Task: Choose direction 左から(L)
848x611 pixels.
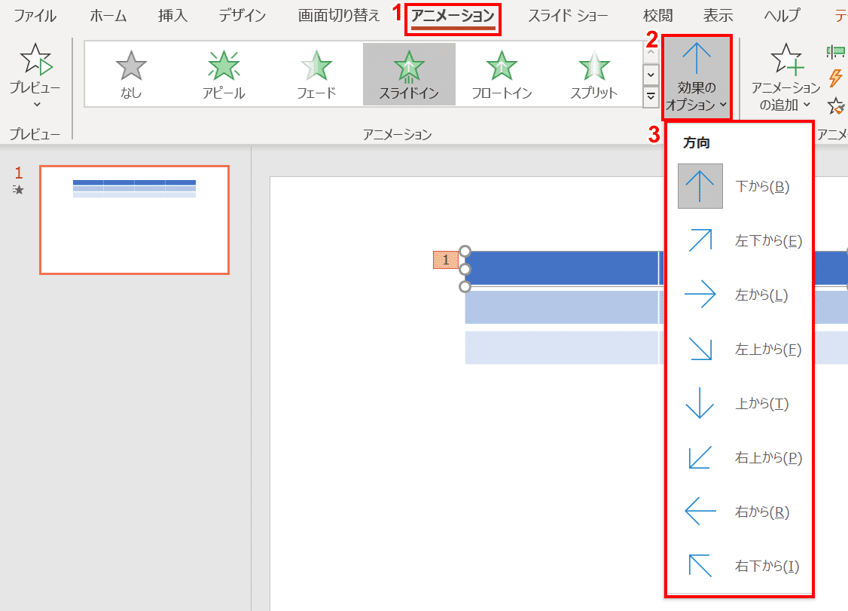Action: 739,295
